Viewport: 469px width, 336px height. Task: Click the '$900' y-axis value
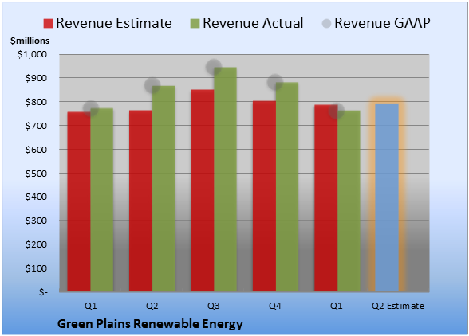[x=36, y=78]
